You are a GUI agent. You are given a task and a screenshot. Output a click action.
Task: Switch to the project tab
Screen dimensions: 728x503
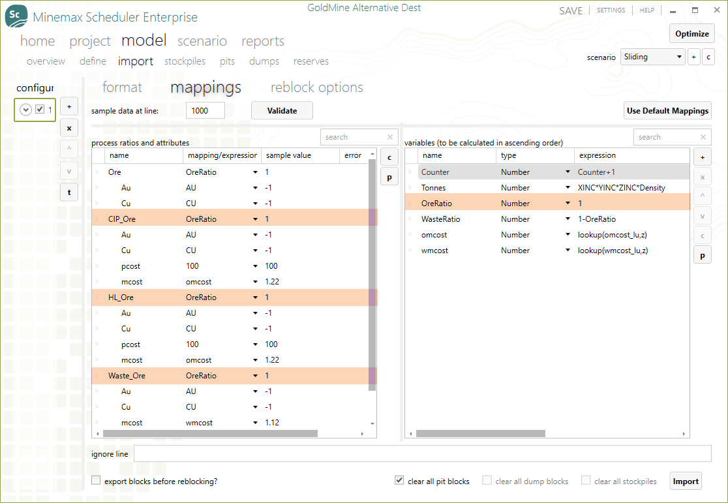[x=90, y=41]
